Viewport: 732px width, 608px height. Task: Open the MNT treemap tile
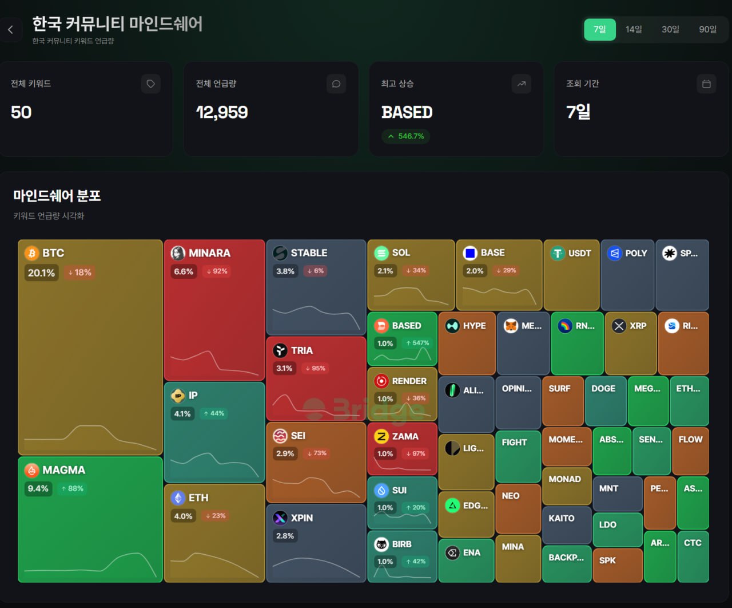point(618,493)
